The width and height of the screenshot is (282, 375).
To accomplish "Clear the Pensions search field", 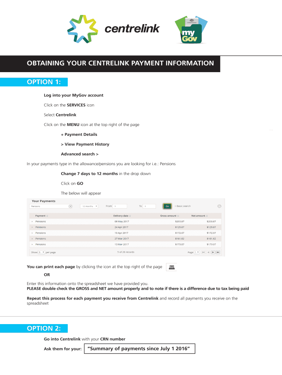I will (x=70, y=206).
